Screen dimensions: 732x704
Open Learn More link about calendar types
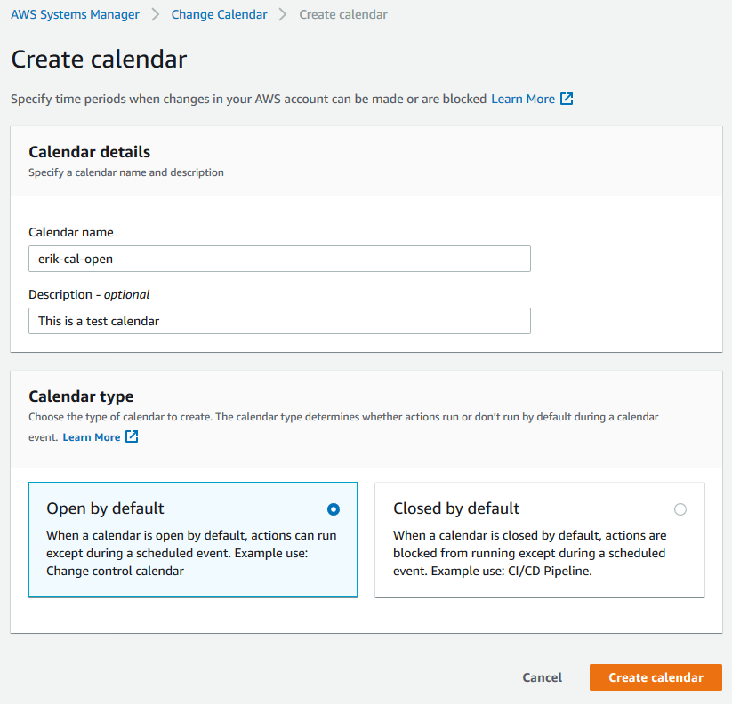(92, 437)
